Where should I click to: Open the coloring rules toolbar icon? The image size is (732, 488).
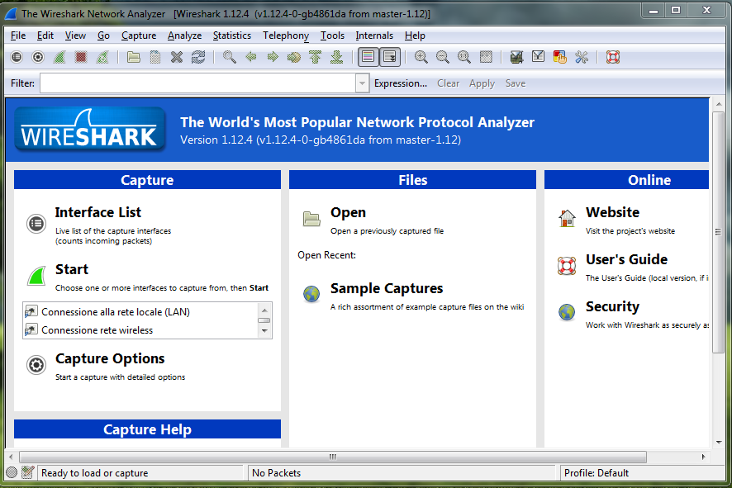click(559, 57)
